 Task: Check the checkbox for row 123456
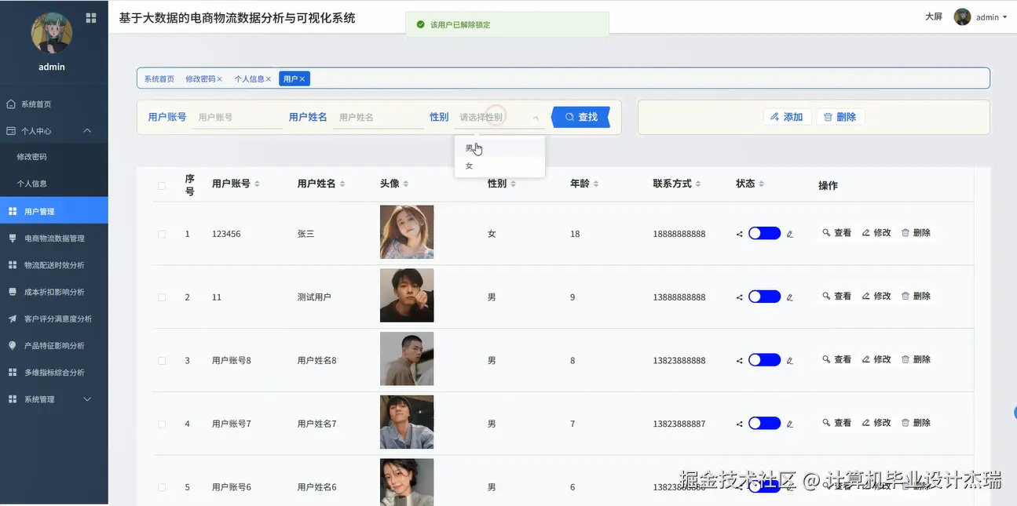pyautogui.click(x=162, y=234)
